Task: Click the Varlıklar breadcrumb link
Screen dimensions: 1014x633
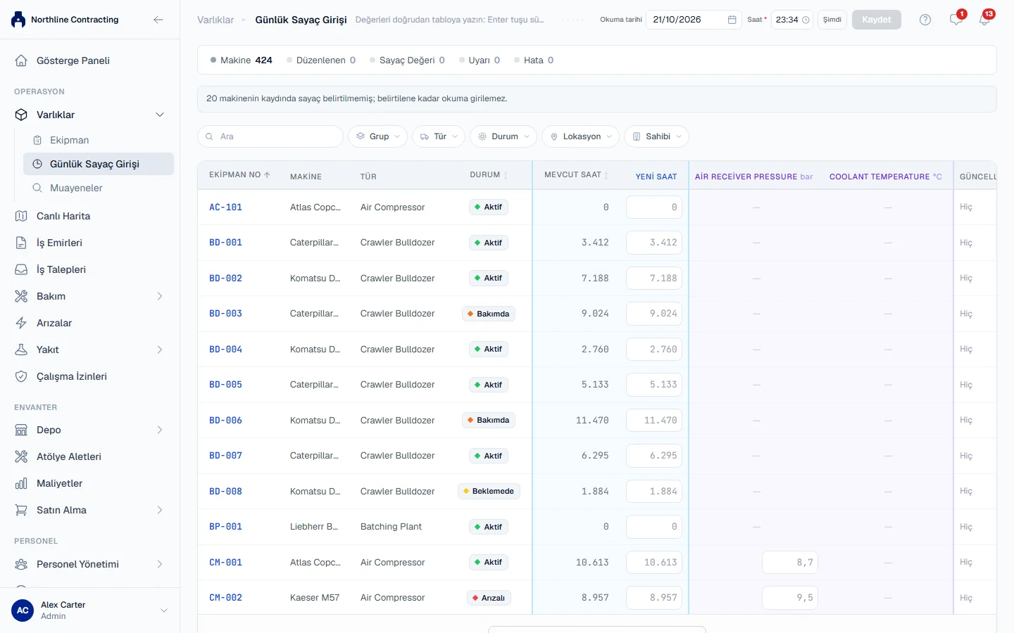Action: tap(215, 20)
